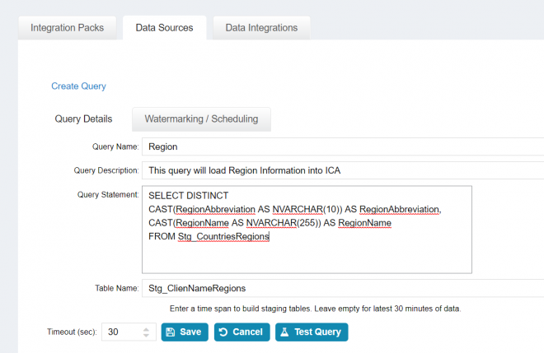Switch to the Data Sources tab
544x353 pixels.
tap(164, 28)
